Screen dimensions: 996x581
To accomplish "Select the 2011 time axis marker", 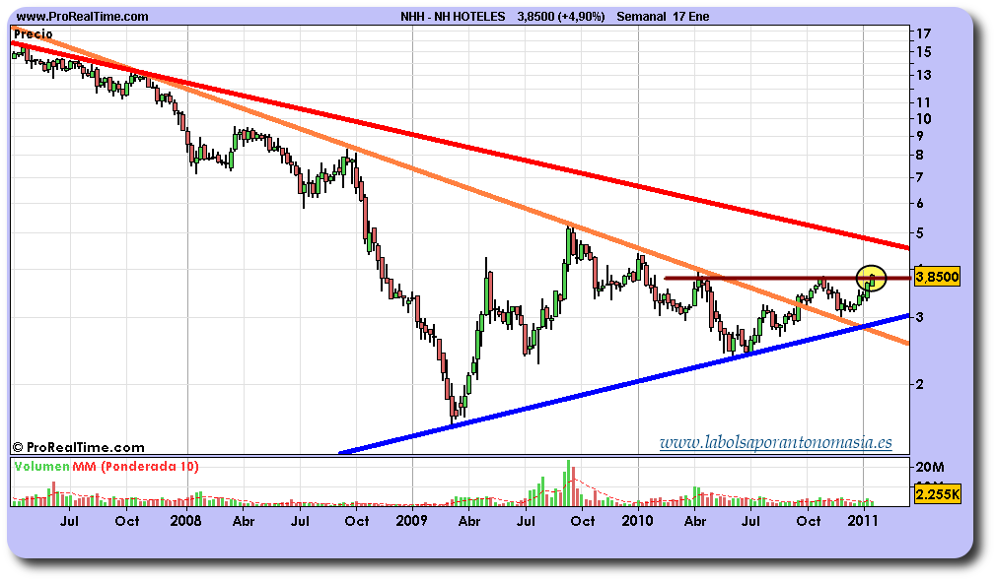I will (x=863, y=521).
